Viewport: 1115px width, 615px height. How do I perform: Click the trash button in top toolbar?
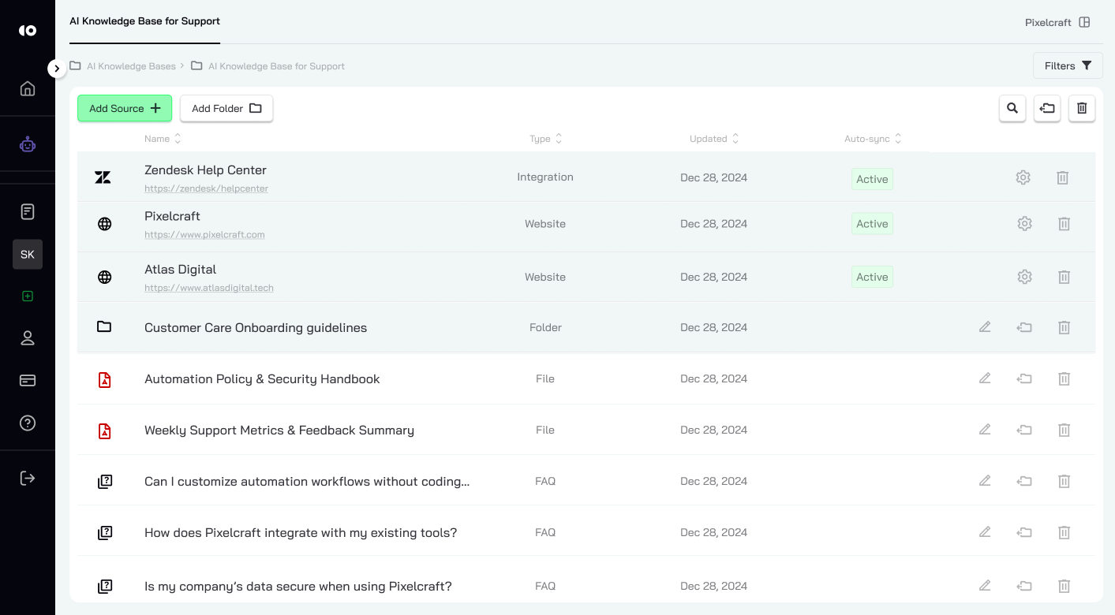tap(1082, 109)
